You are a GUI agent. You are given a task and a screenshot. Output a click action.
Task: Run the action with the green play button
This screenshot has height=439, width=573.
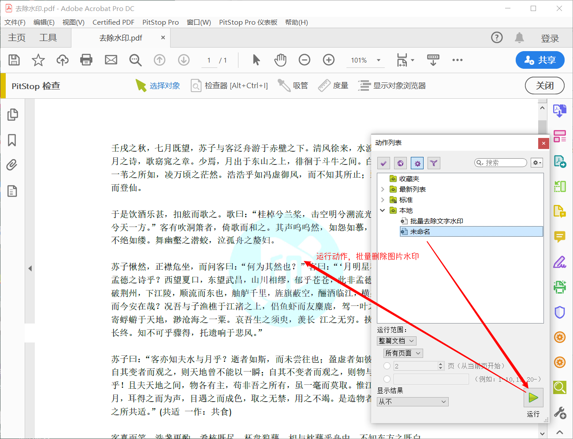(x=533, y=398)
